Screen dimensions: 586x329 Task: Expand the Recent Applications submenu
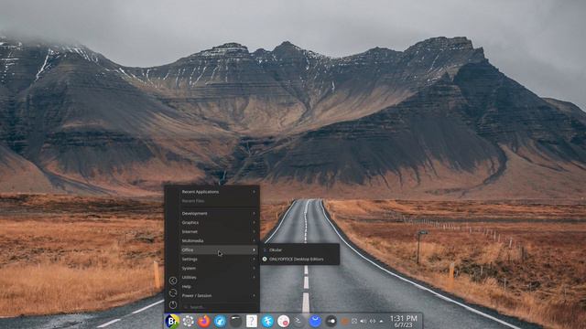219,192
